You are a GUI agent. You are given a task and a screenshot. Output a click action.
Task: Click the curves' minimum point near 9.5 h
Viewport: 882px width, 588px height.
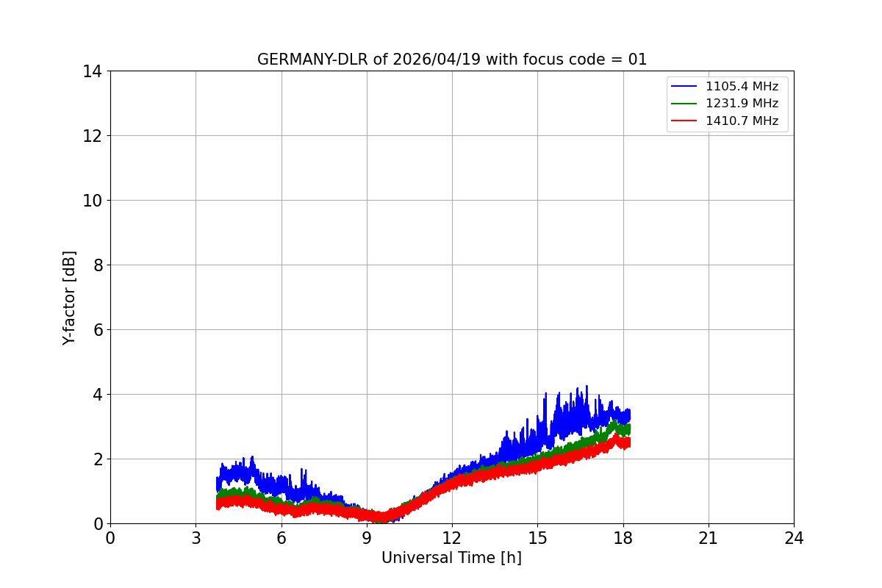[382, 519]
